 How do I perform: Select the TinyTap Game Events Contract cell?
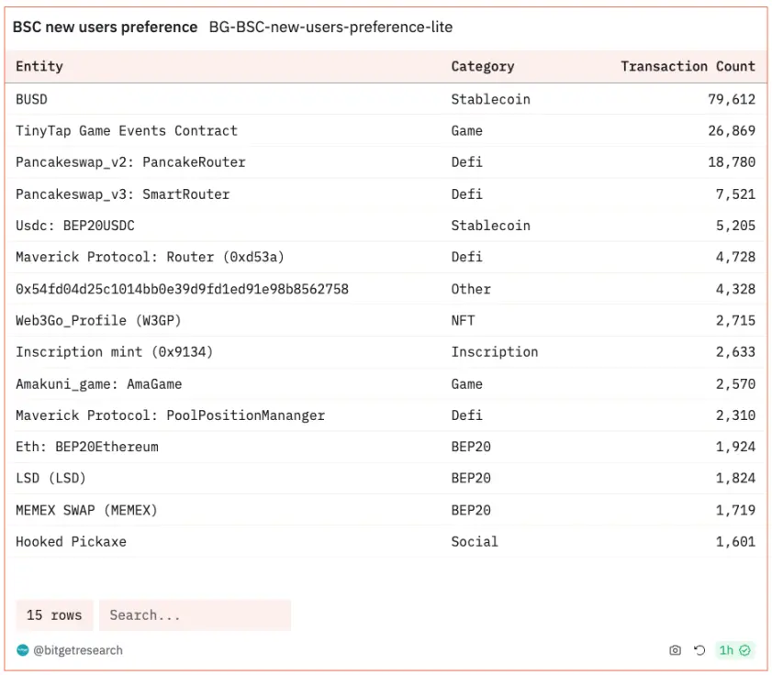pos(127,131)
